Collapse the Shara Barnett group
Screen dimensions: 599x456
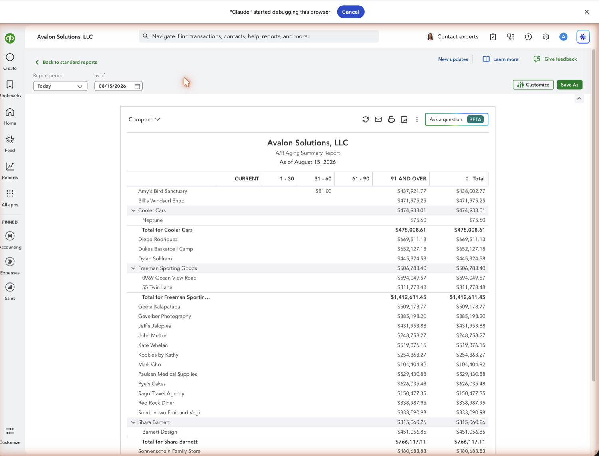pyautogui.click(x=133, y=422)
